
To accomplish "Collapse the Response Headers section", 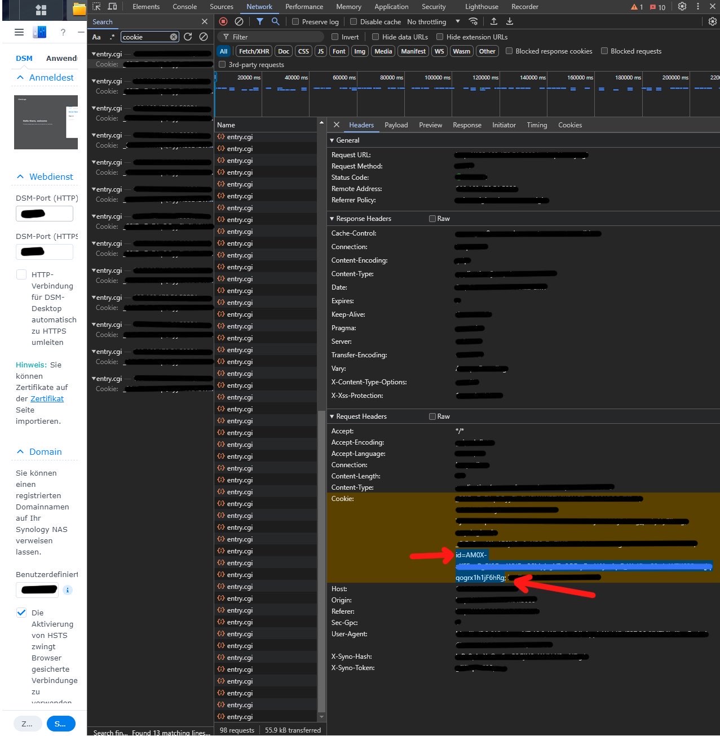I will 332,219.
